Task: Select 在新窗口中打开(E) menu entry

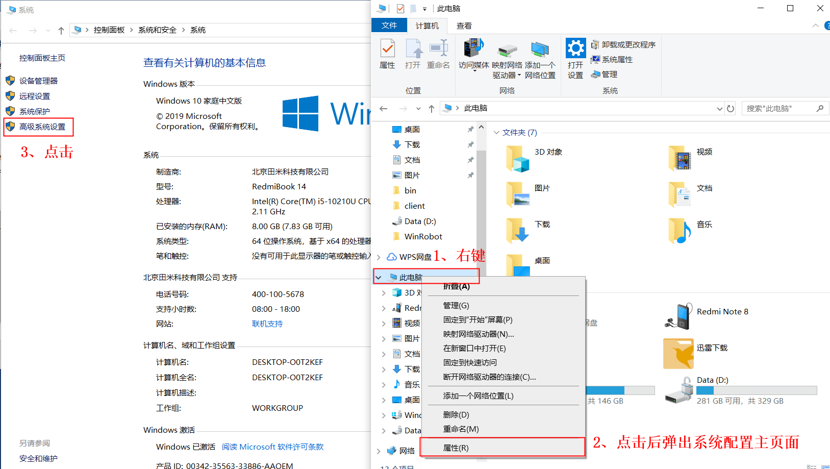Action: click(x=503, y=348)
